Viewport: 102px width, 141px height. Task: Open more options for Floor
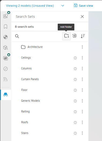(82, 90)
